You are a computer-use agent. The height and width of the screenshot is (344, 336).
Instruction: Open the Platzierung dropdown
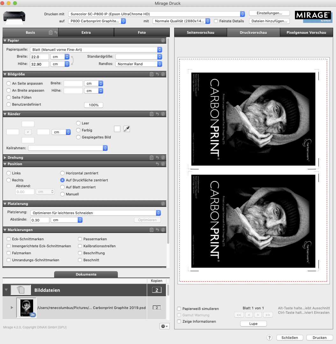tap(96, 213)
